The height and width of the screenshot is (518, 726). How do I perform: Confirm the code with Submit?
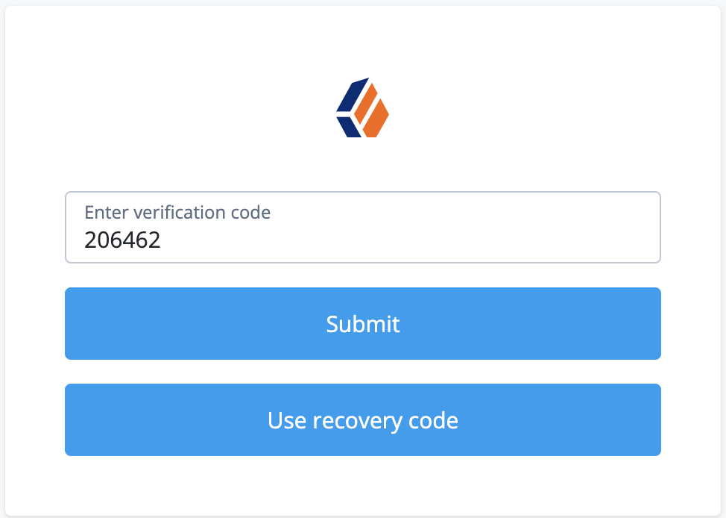click(x=362, y=323)
